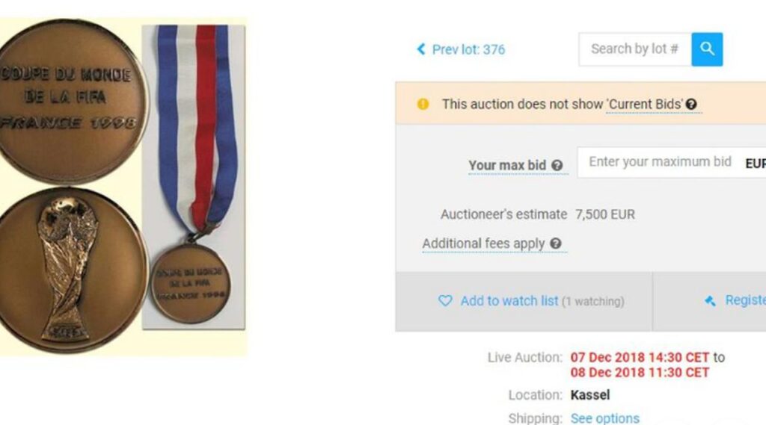
Task: Open the medal with tricolor ribbon image
Action: click(194, 179)
